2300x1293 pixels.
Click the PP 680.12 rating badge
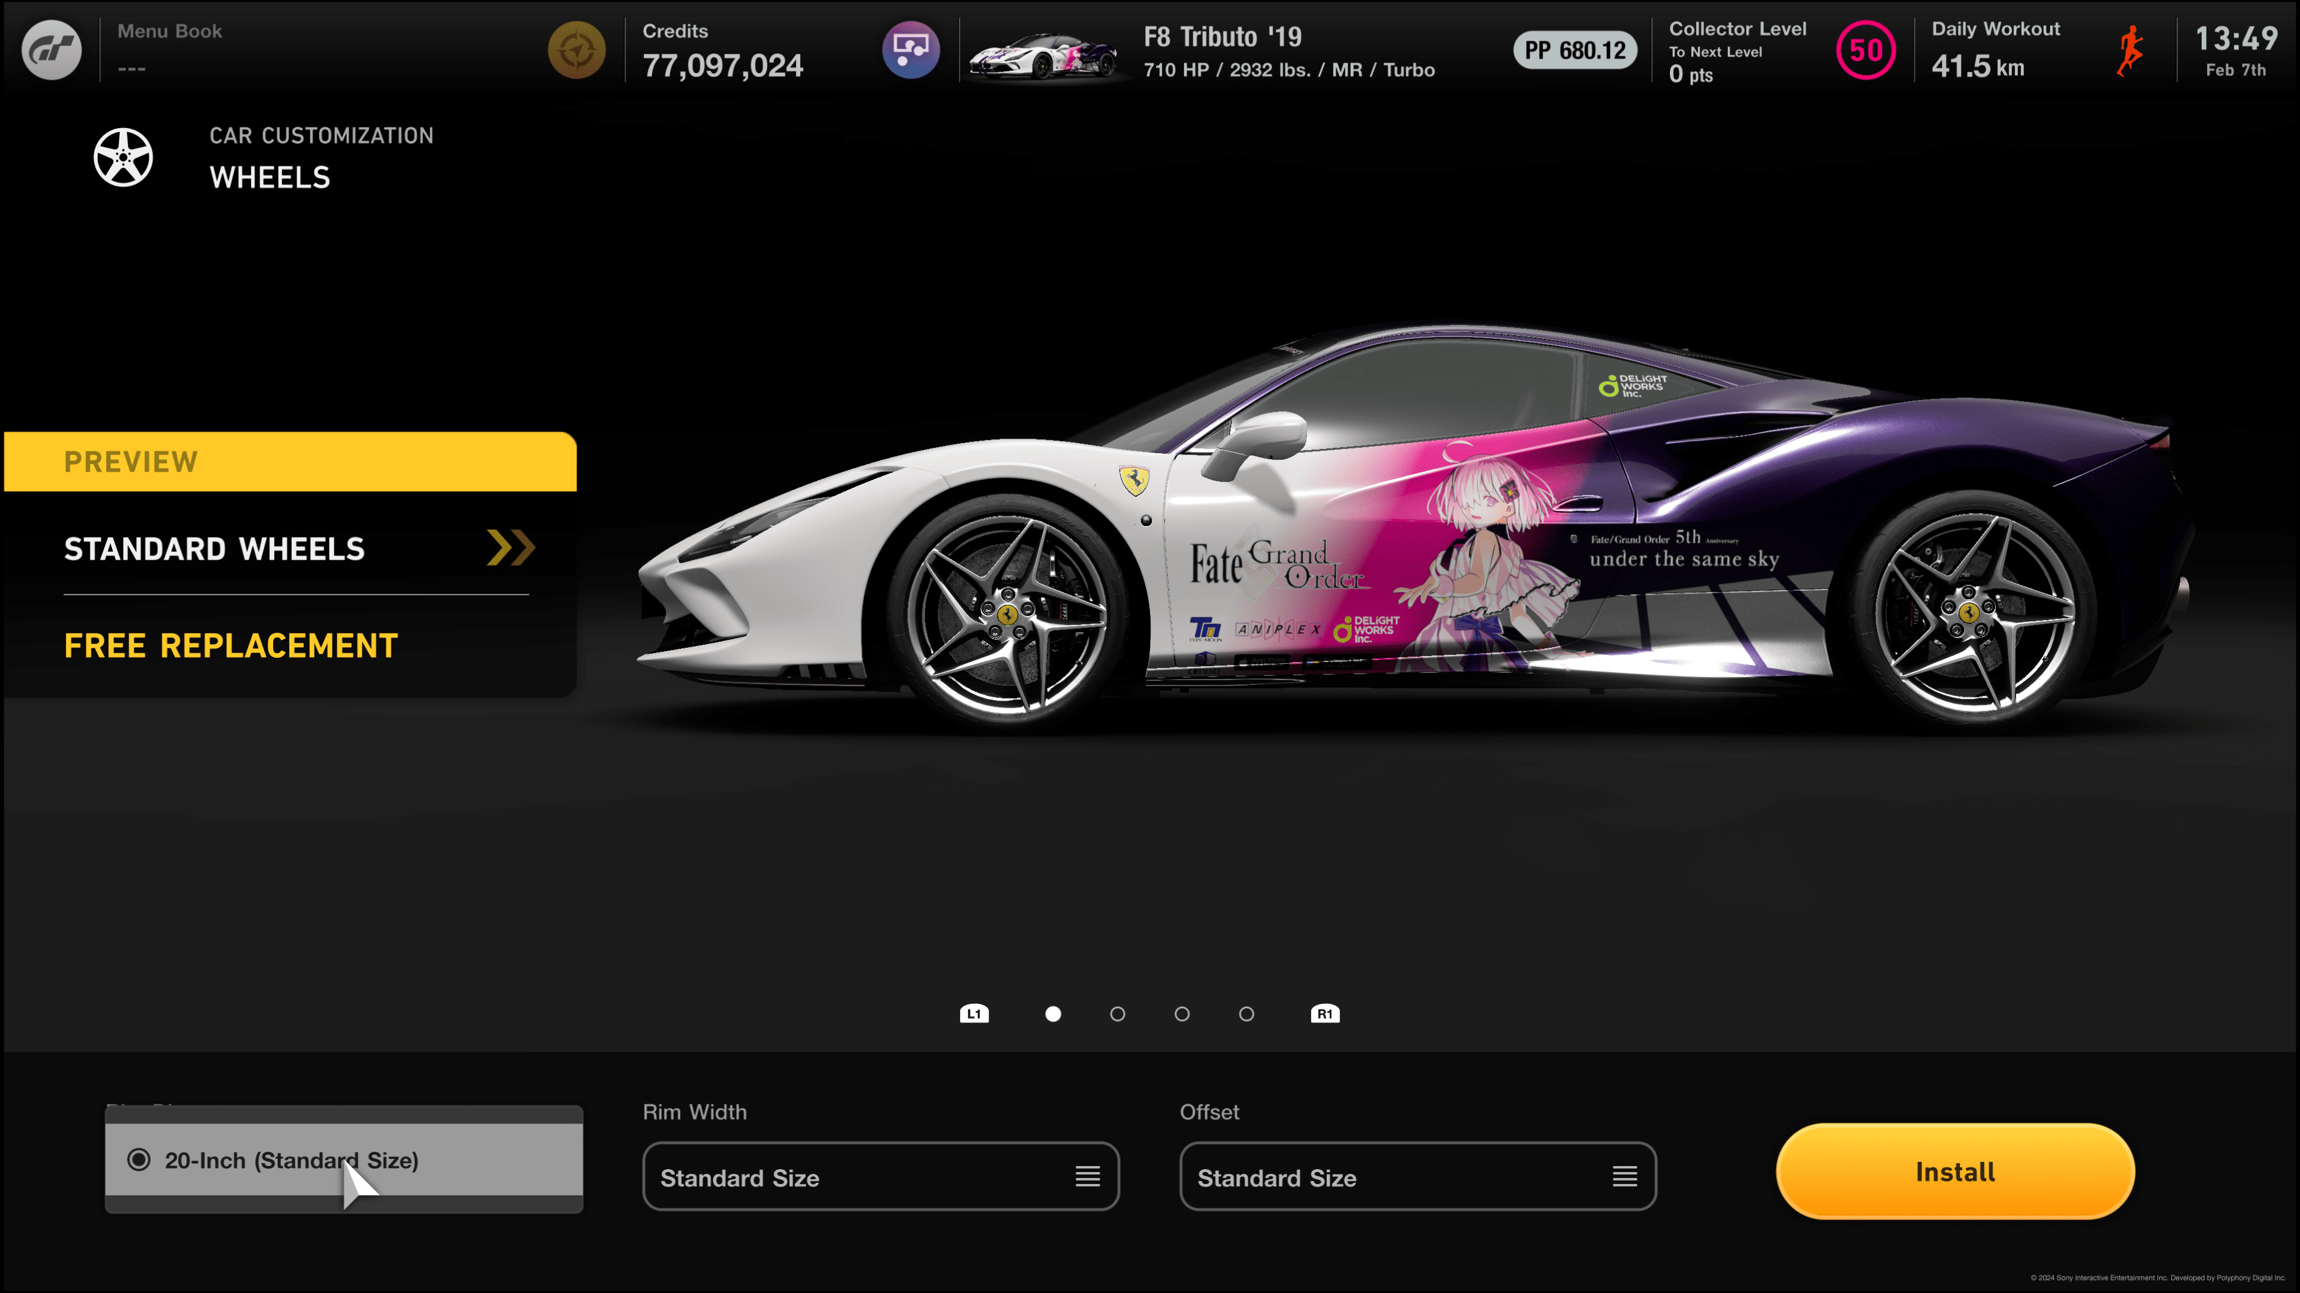click(1575, 50)
